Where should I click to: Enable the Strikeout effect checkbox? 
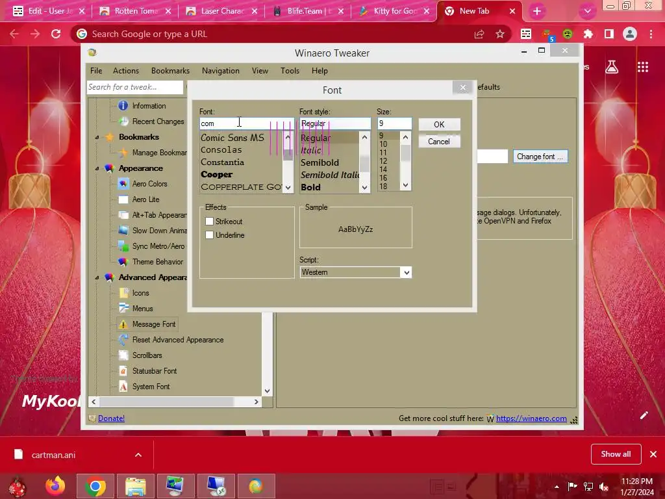tap(209, 221)
